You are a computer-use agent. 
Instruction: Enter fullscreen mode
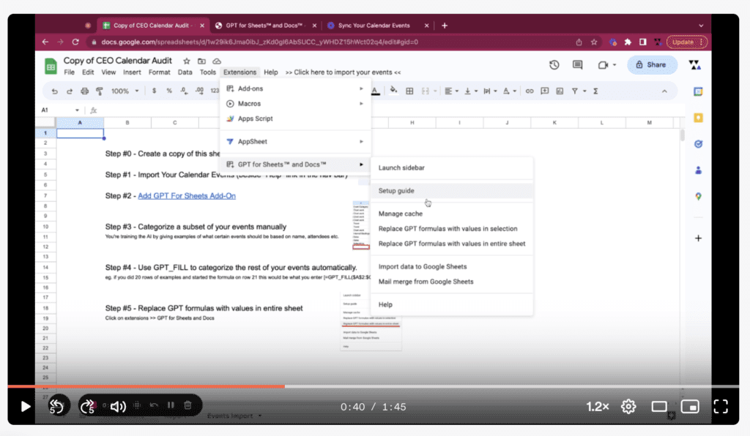click(721, 407)
